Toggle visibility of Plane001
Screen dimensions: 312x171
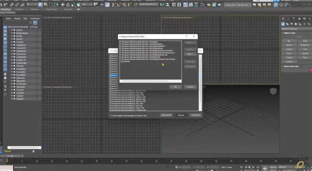pos(12,66)
